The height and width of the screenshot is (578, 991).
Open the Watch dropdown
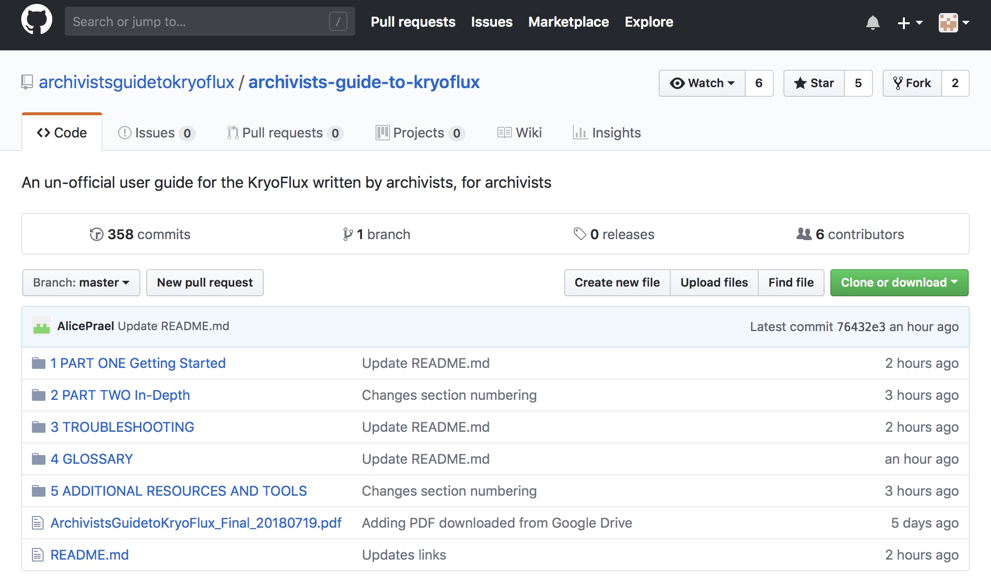(x=702, y=83)
